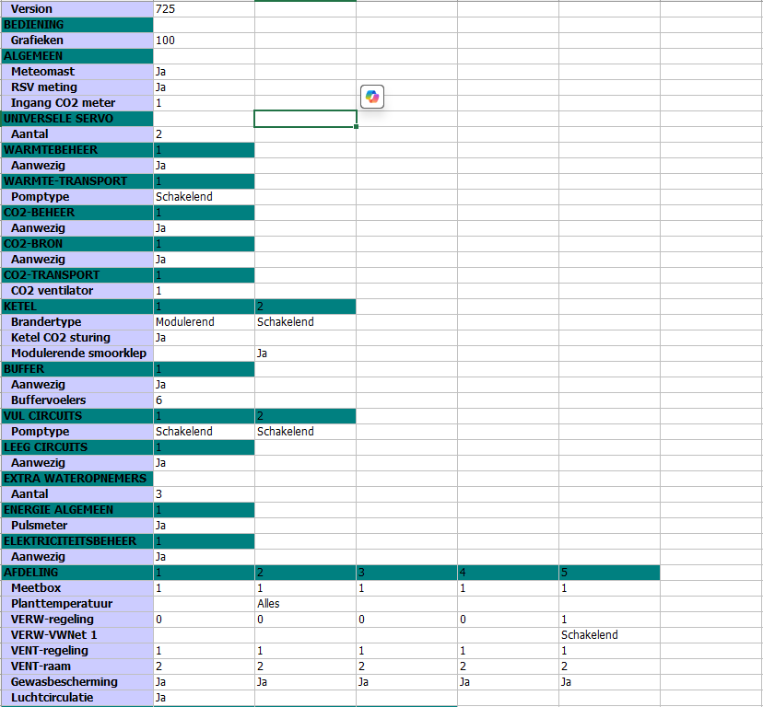Click the Copilot floating icon

coord(372,97)
